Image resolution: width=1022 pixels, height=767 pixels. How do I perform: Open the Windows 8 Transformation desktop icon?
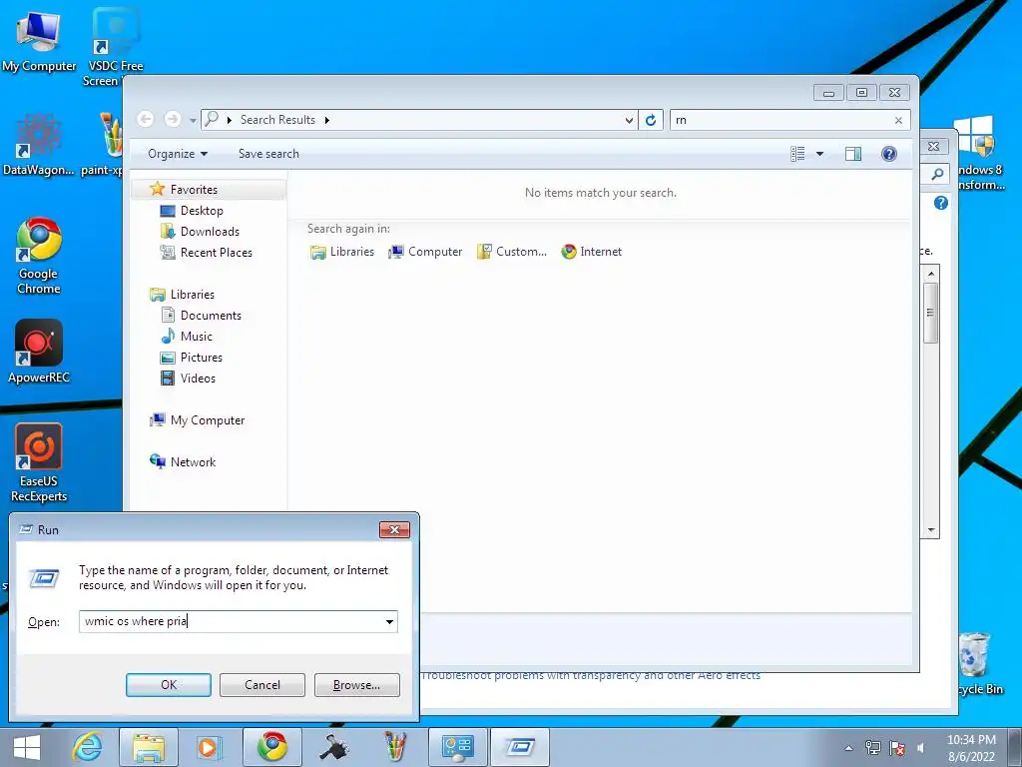point(980,153)
